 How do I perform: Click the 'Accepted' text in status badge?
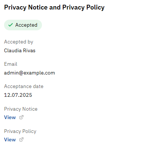[26, 25]
